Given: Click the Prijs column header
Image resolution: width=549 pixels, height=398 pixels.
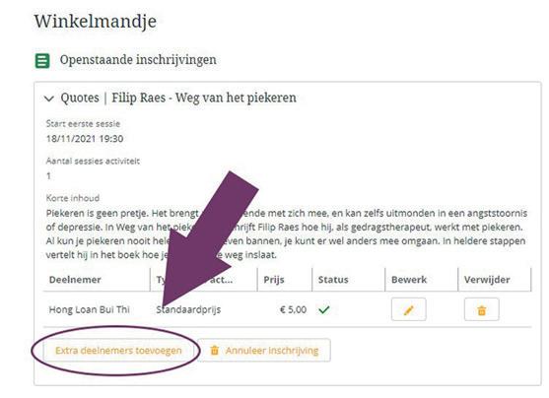Looking at the screenshot, I should 274,280.
